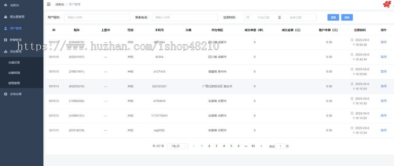This screenshot has width=394, height=166.
Task: Click region cell 福建省 泉州市
Action: 217,72
